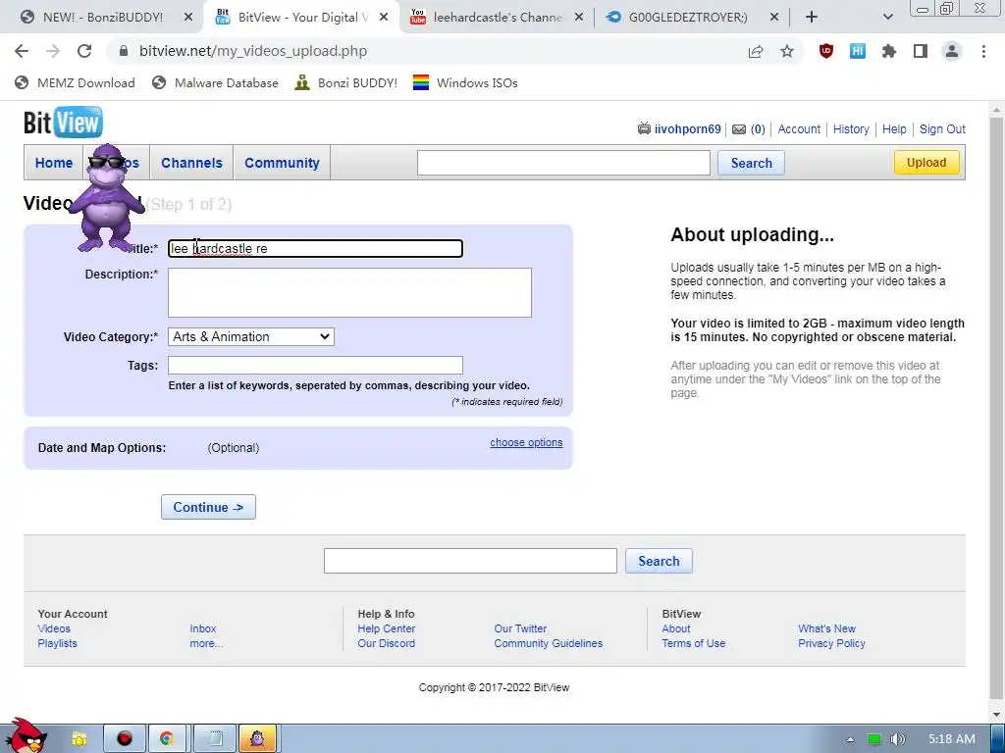The width and height of the screenshot is (1005, 753).
Task: Open Windows ISOs bookmark
Action: click(465, 82)
